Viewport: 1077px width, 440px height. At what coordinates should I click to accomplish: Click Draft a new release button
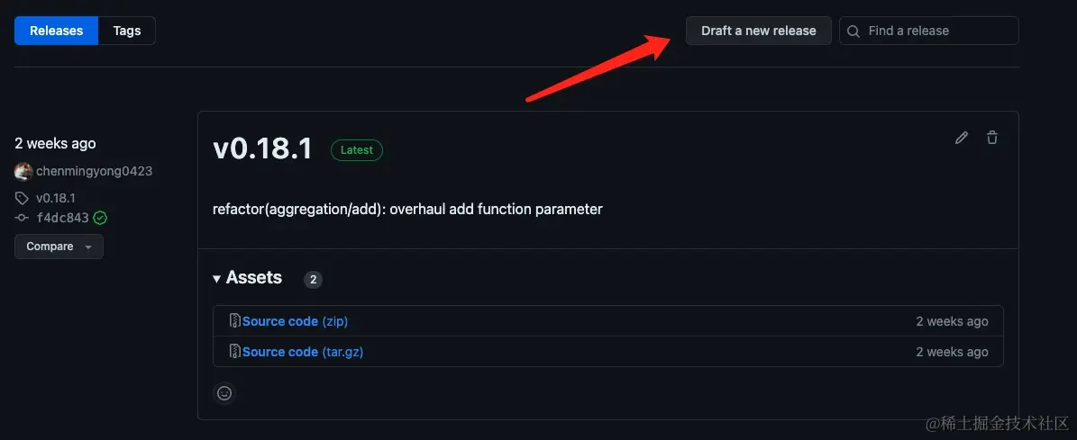click(x=758, y=31)
